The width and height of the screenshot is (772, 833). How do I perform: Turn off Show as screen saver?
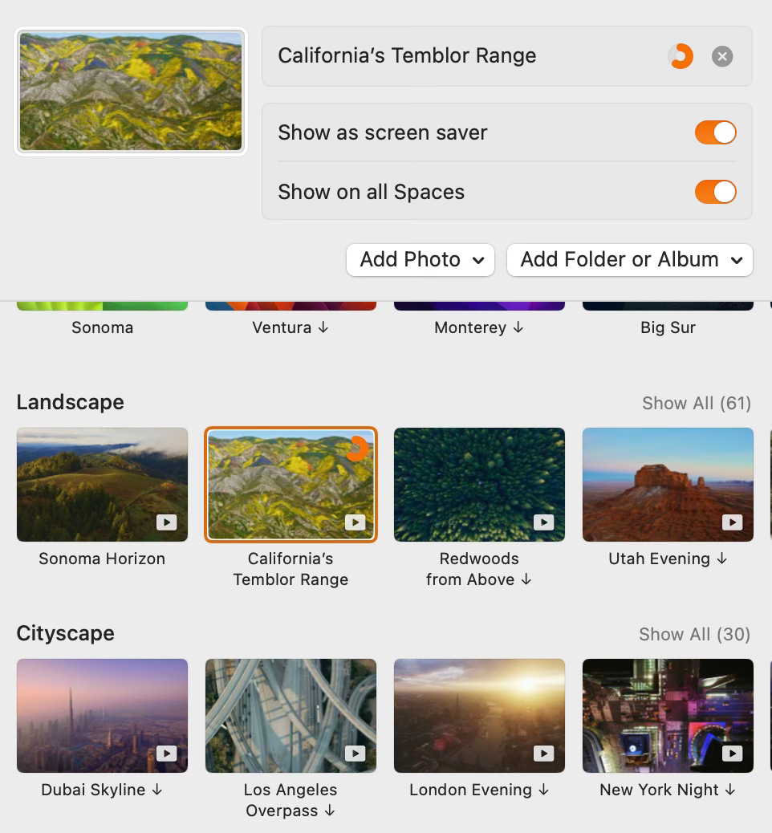coord(715,132)
